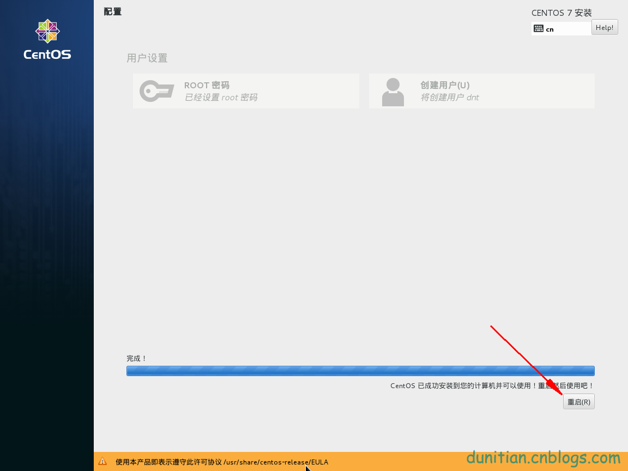Click the EULA license notice text
This screenshot has width=628, height=471.
[222, 462]
